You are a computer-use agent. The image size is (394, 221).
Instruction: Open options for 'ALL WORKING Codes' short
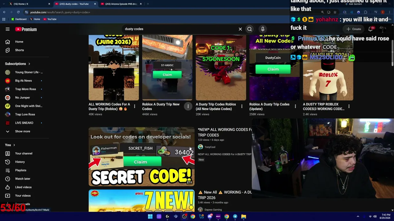tap(135, 107)
